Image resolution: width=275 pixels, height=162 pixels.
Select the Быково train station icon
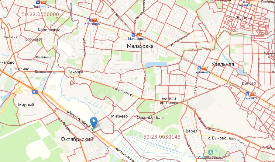(247, 94)
